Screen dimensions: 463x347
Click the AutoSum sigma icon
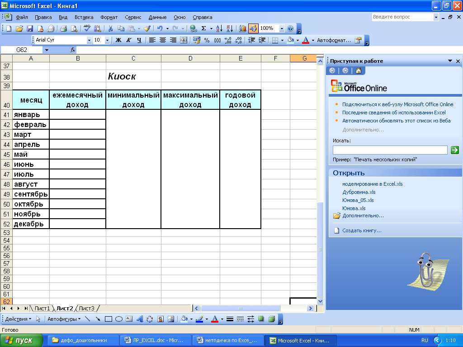point(204,28)
